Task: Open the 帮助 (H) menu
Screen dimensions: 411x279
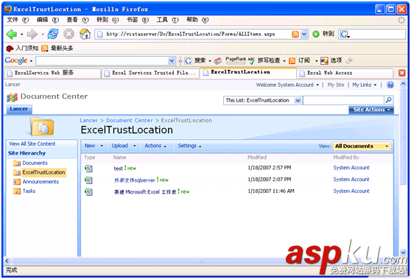Action: pyautogui.click(x=197, y=20)
